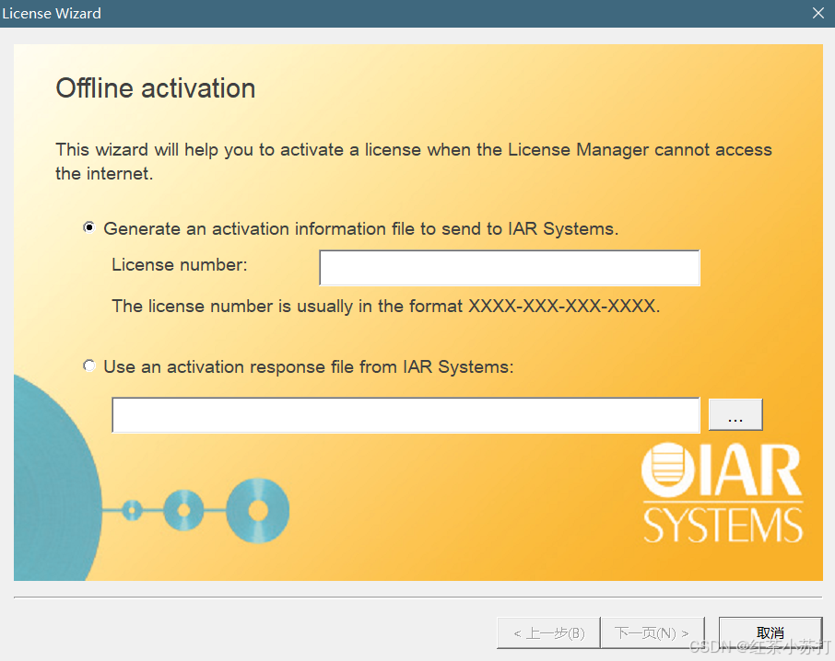Screen dimensions: 835x661
Task: Click the 取消 (Cancel) button
Action: pyautogui.click(x=770, y=632)
